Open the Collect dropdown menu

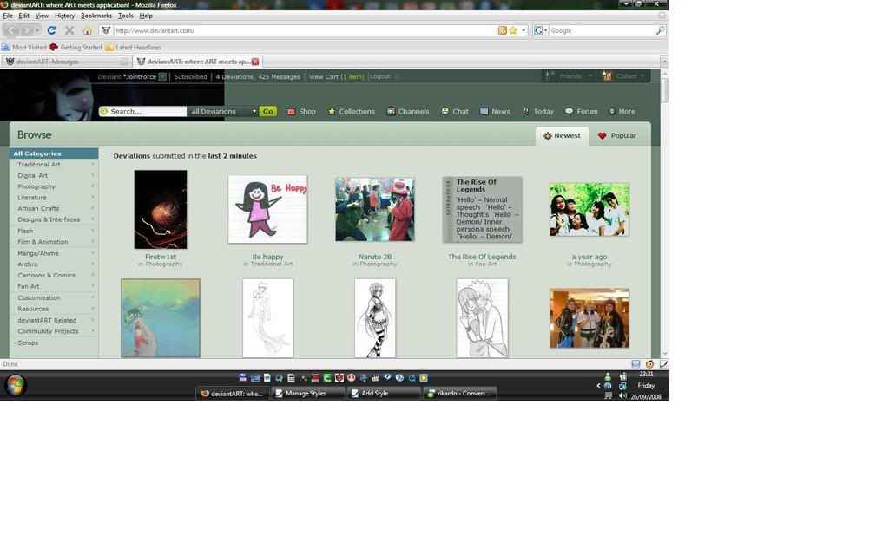624,76
